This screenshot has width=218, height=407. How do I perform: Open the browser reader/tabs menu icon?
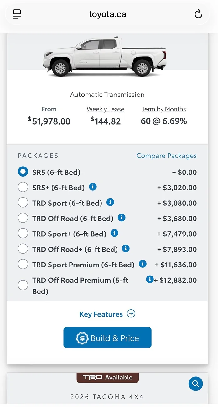pos(17,14)
